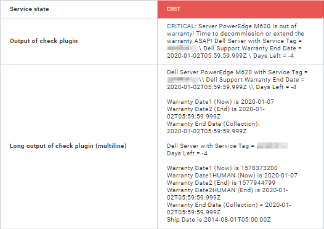Screen dimensions: 324x229
Task: Click the CRITICAL: Server PowerEdge M620 text line
Action: point(232,26)
